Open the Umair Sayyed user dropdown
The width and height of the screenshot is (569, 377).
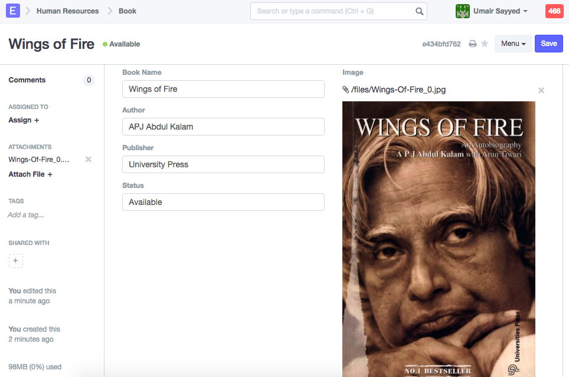(x=501, y=11)
